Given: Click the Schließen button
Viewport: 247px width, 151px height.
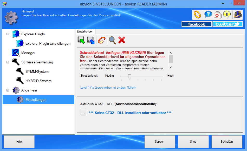Looking at the screenshot, I should [x=227, y=142].
